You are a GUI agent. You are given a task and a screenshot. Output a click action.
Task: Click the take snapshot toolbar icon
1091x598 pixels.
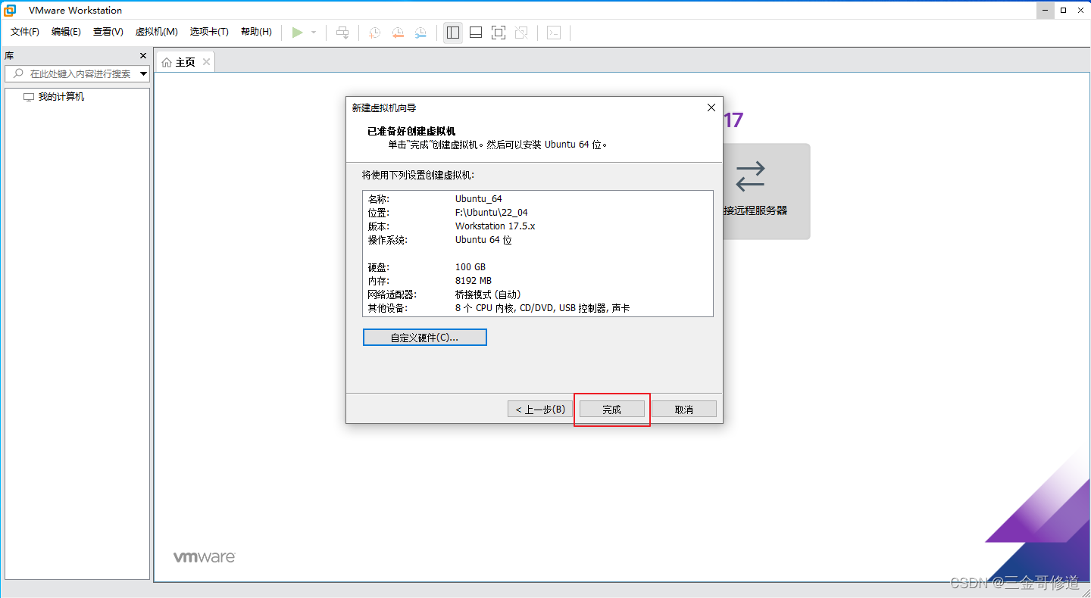coord(374,33)
